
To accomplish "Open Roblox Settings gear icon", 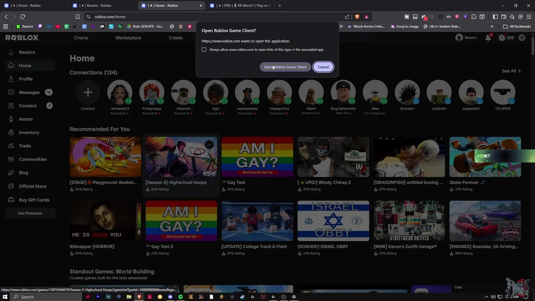I will tap(522, 38).
